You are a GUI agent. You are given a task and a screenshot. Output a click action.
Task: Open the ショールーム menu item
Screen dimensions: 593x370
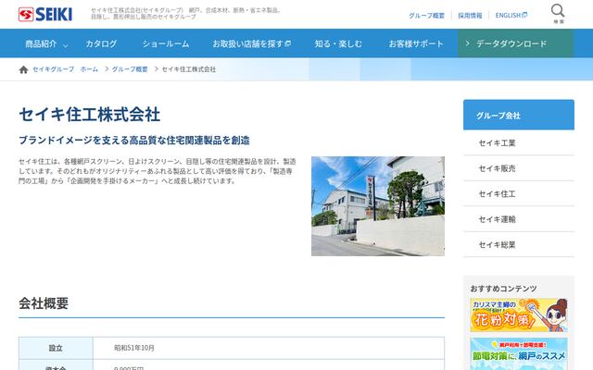click(166, 43)
